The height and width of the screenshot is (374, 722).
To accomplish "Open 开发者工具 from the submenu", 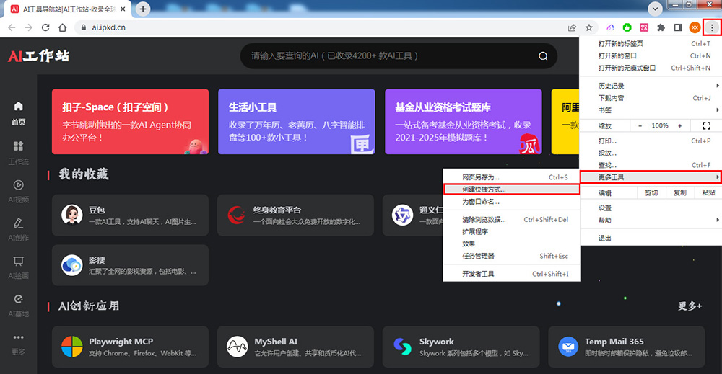I will pos(512,274).
